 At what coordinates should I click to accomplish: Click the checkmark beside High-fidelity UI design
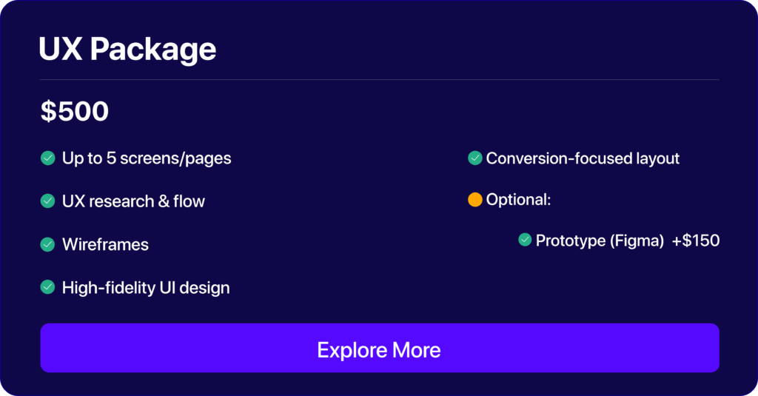(x=48, y=287)
